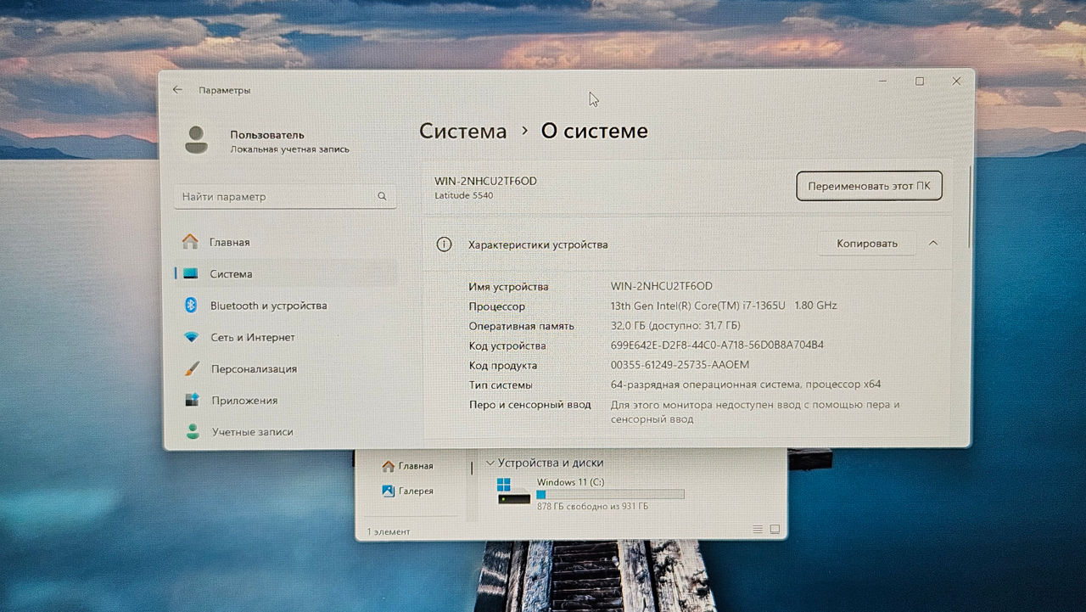Click the Персонализация paintbrush icon
The height and width of the screenshot is (612, 1086).
click(193, 369)
